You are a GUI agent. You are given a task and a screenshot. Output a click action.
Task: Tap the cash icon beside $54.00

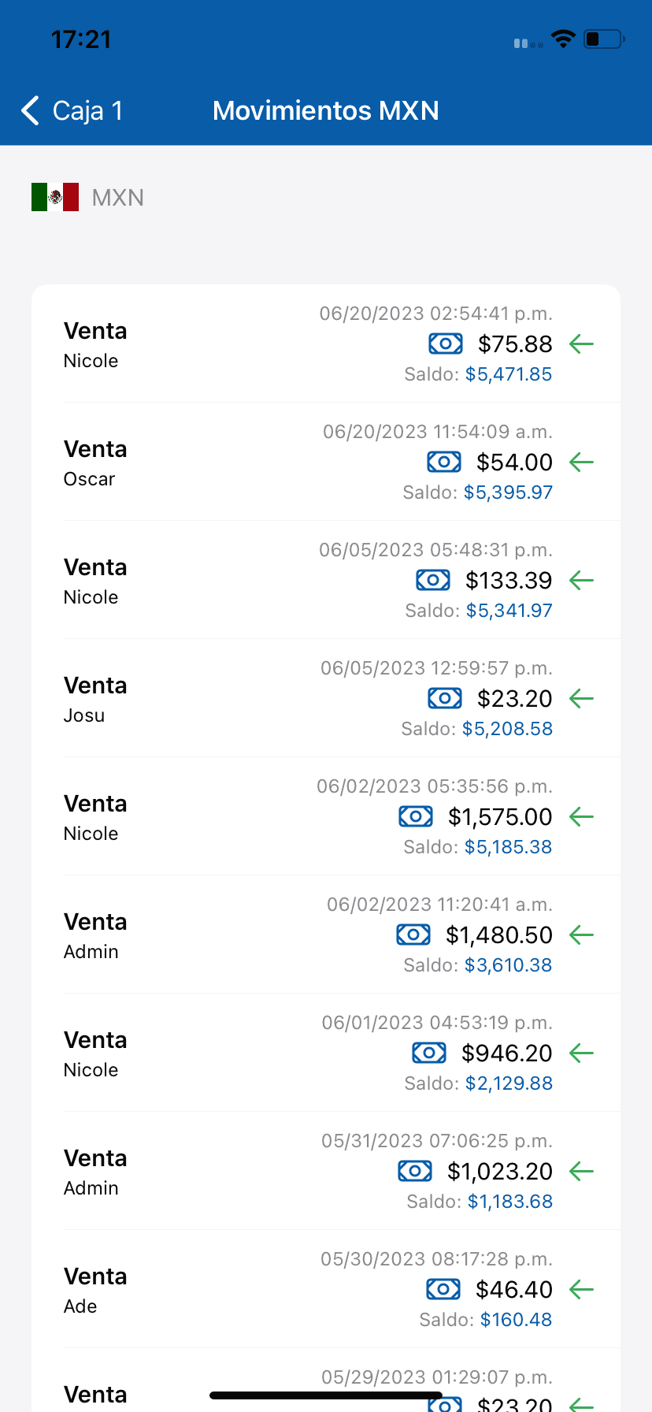point(443,462)
